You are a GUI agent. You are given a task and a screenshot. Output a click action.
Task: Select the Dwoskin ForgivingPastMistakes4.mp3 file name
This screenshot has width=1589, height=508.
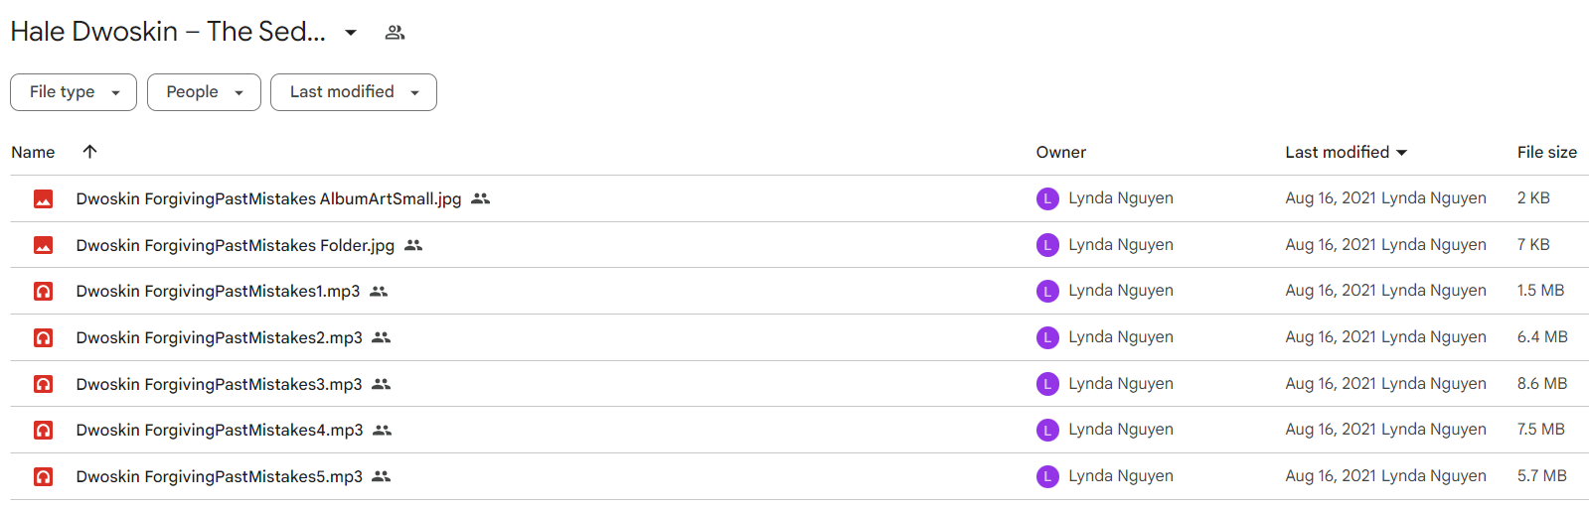coord(220,430)
